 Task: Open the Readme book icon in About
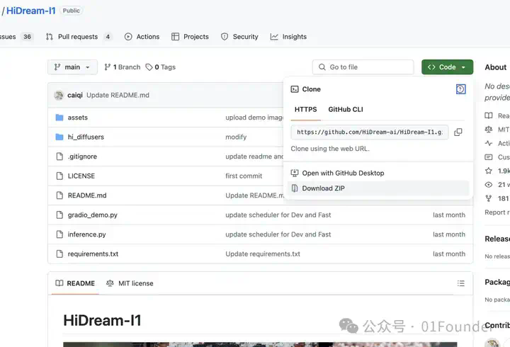(x=489, y=115)
